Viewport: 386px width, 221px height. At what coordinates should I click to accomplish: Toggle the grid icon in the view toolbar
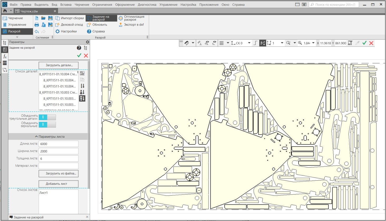pyautogui.click(x=221, y=43)
